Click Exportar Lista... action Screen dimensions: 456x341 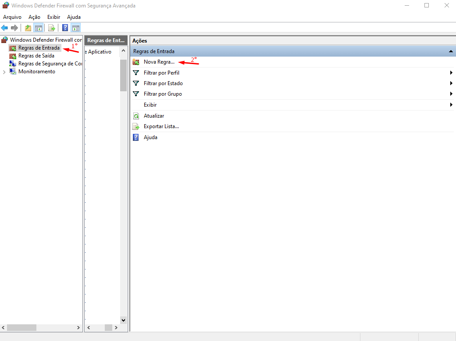click(161, 126)
